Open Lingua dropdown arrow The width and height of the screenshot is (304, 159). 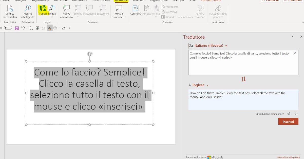point(52,17)
